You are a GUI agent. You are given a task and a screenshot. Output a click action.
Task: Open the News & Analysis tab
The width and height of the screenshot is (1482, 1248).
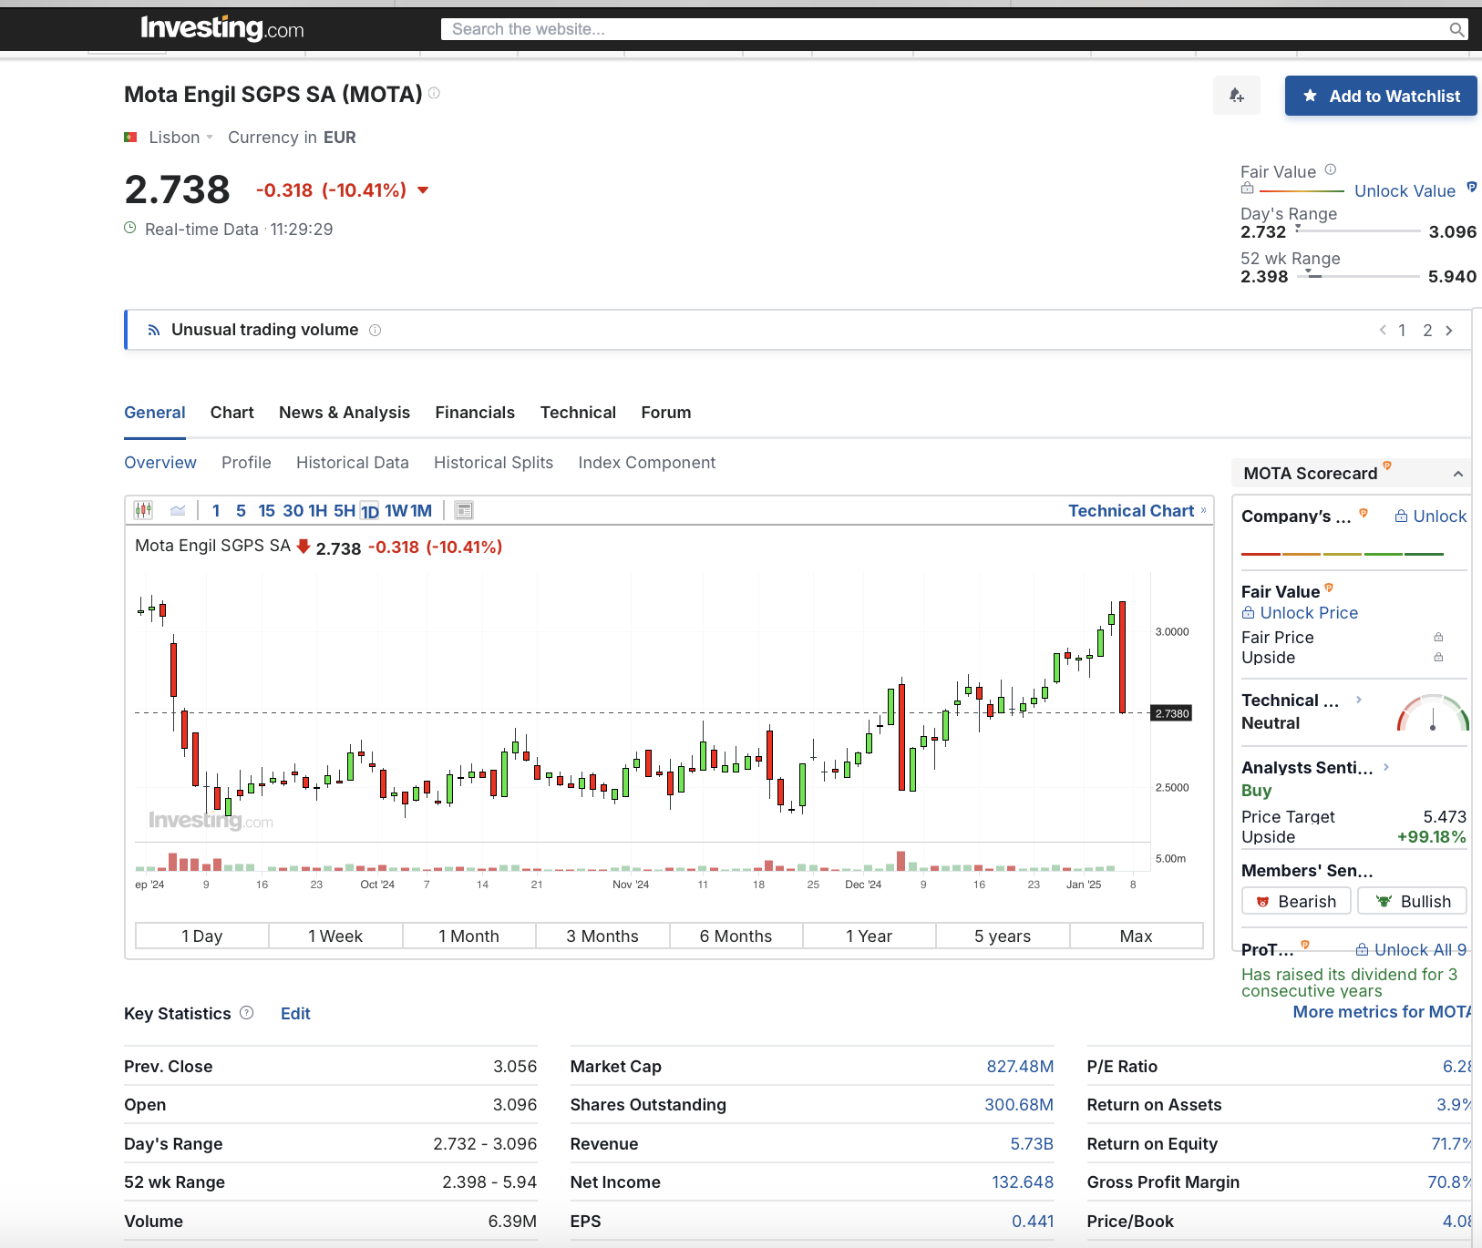click(345, 413)
